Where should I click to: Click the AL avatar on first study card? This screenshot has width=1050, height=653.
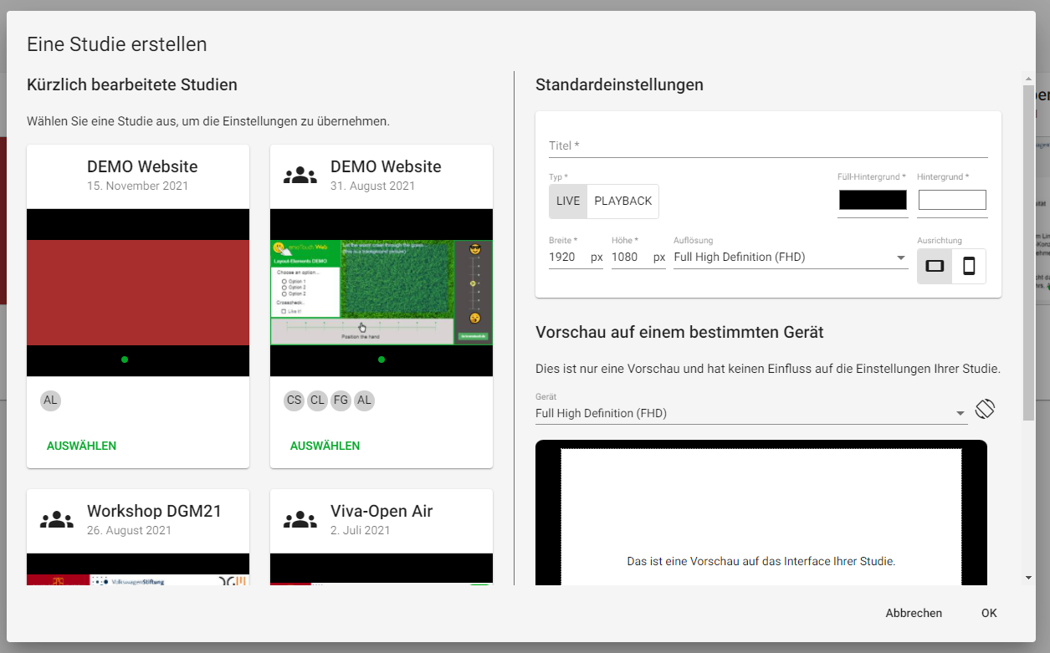(x=51, y=400)
